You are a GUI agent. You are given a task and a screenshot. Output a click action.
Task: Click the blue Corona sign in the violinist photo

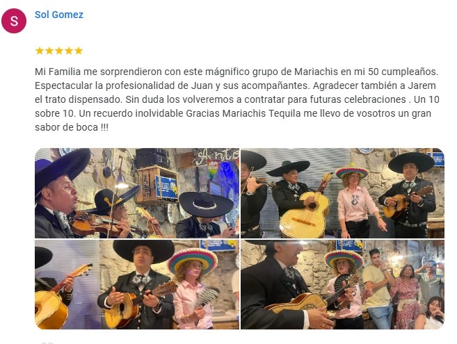click(x=167, y=188)
